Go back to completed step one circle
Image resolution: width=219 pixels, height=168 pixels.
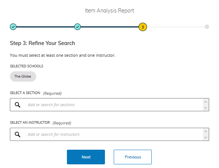tap(13, 27)
